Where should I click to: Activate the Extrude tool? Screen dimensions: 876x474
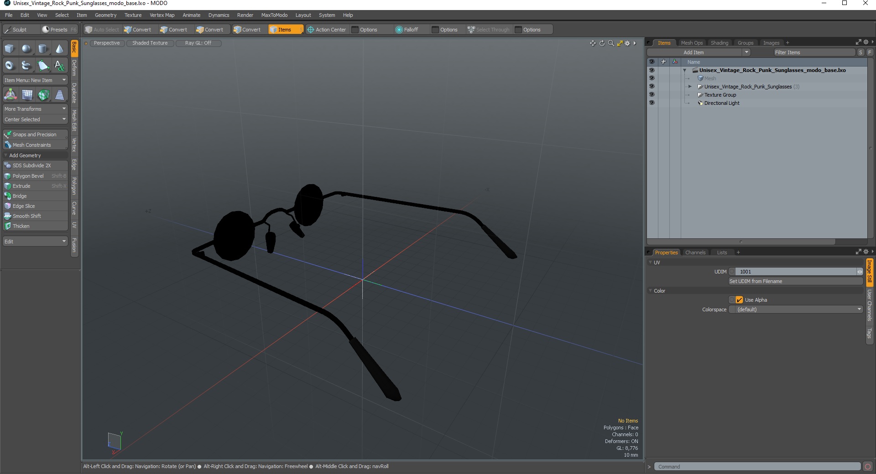(x=35, y=186)
